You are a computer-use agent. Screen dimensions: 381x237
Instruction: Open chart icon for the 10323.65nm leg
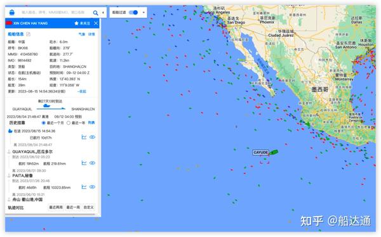pos(84,187)
